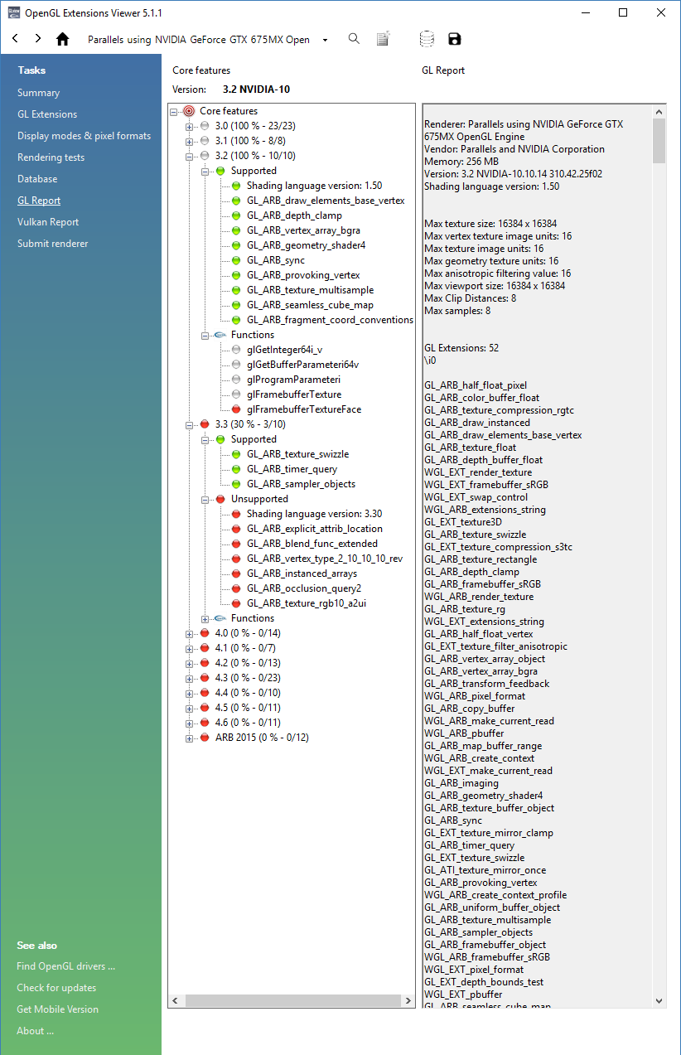This screenshot has height=1055, width=681.
Task: Open Submit renderer task
Action: coord(52,244)
